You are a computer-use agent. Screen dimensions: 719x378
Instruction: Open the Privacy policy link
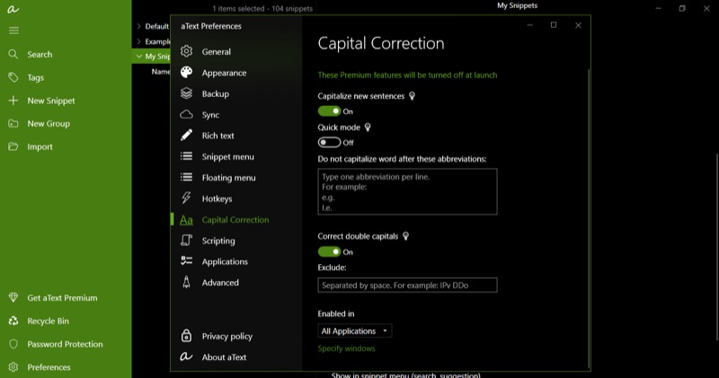coord(227,337)
